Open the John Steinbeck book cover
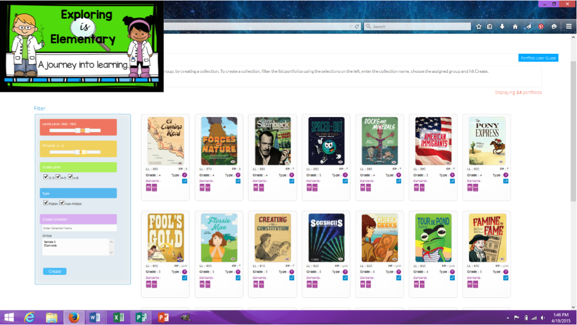 pyautogui.click(x=273, y=141)
